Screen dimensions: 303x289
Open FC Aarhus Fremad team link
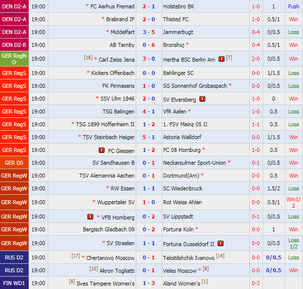click(113, 6)
